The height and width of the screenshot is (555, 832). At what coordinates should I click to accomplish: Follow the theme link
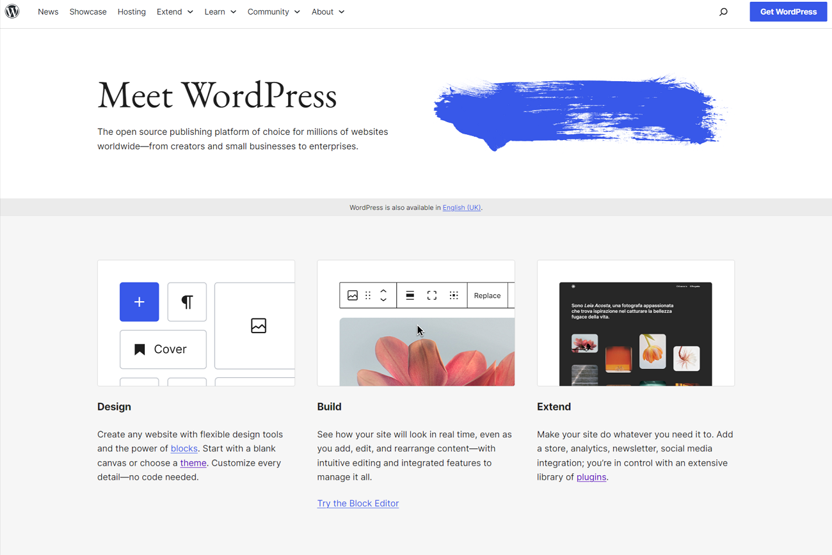[x=193, y=463]
